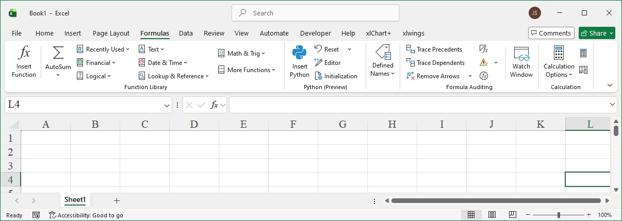This screenshot has height=221, width=622.
Task: Open the Watch Window
Action: pos(521,62)
